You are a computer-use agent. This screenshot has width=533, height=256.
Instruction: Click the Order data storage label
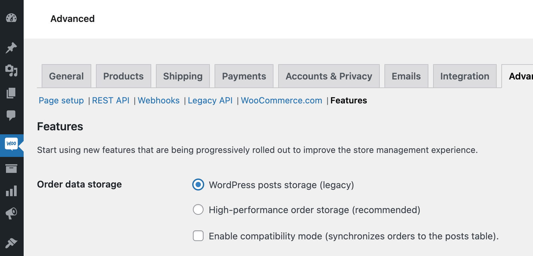pos(79,184)
